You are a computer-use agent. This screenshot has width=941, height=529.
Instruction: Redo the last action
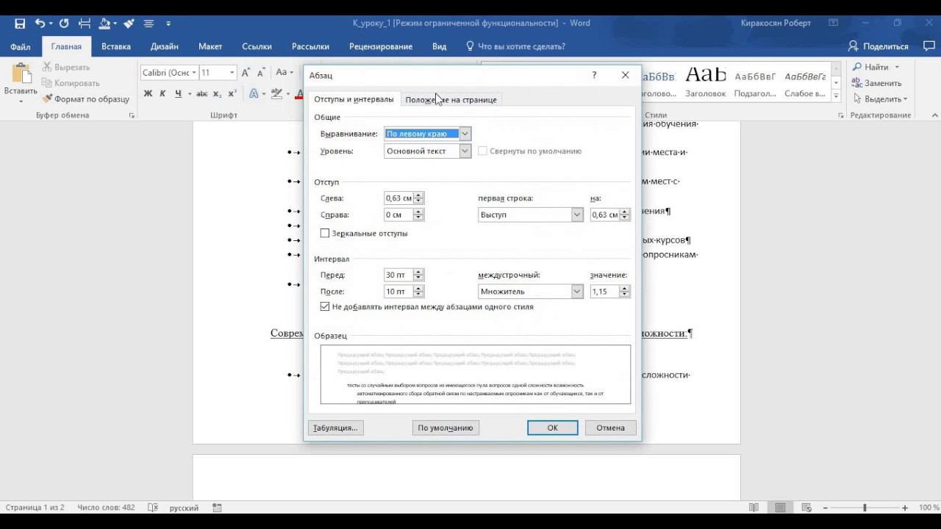[x=63, y=24]
